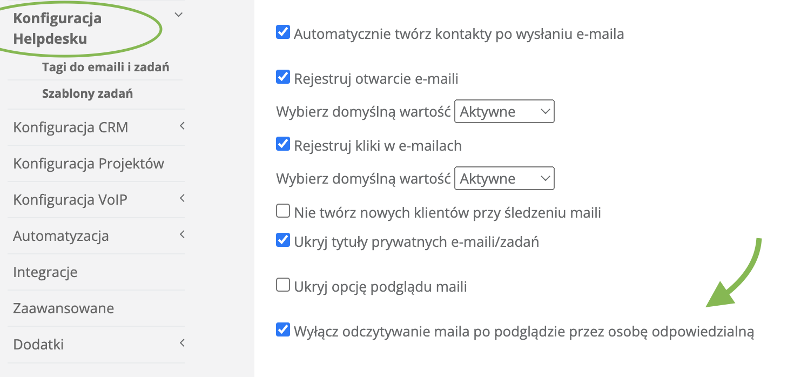Toggle Wyłącz odczytywanie maila po podglądzie checkbox

tap(283, 329)
